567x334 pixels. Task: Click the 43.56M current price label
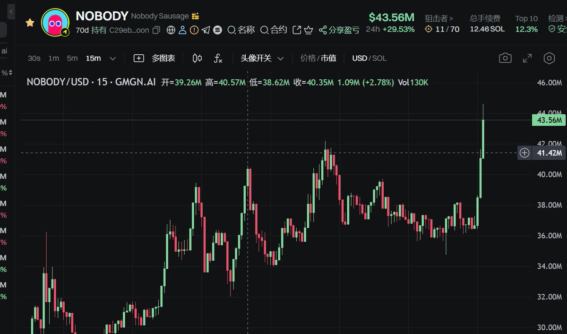[549, 120]
